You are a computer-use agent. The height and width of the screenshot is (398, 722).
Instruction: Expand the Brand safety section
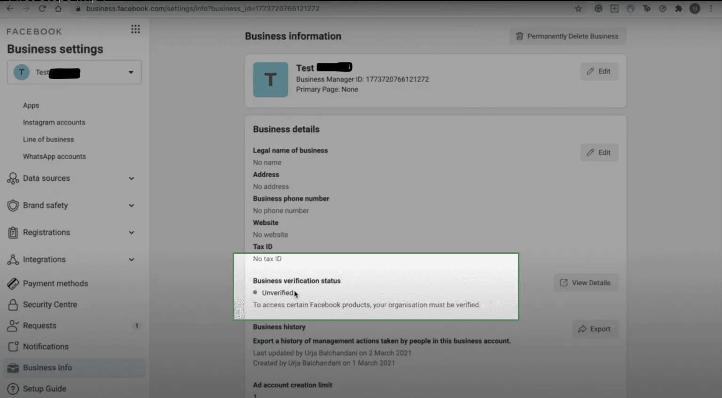coord(132,206)
